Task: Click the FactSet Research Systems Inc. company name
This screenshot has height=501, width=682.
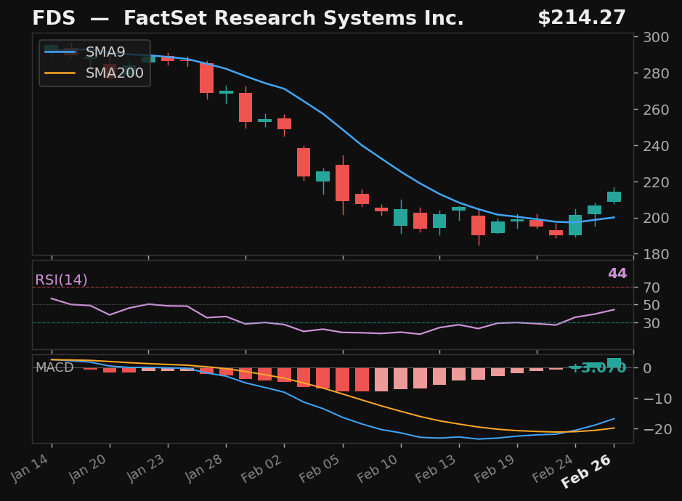Action: click(x=293, y=18)
